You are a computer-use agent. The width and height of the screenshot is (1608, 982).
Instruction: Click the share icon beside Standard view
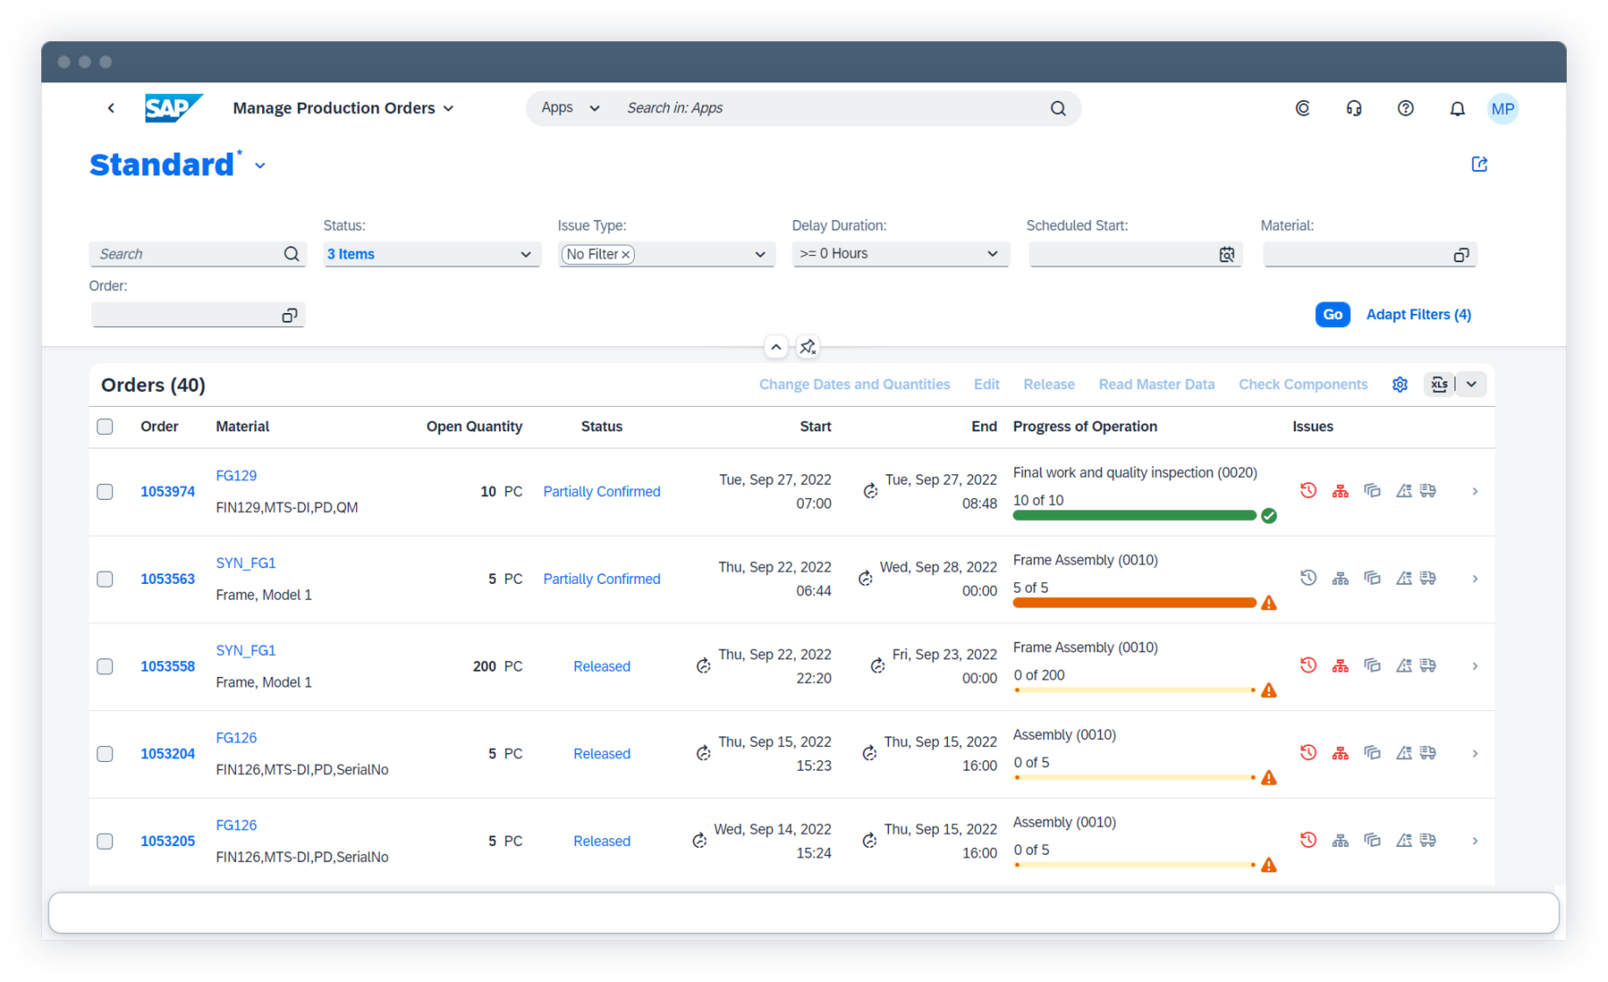coord(1478,165)
